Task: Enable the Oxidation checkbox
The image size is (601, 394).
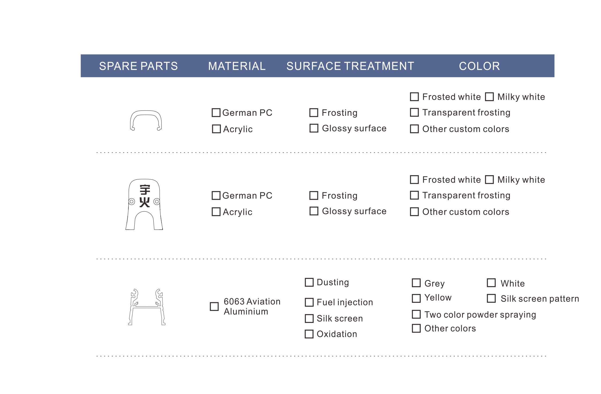Action: coord(309,334)
